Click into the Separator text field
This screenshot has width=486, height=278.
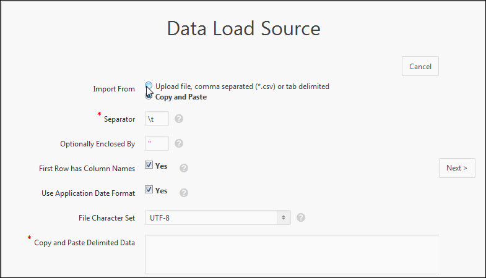157,119
